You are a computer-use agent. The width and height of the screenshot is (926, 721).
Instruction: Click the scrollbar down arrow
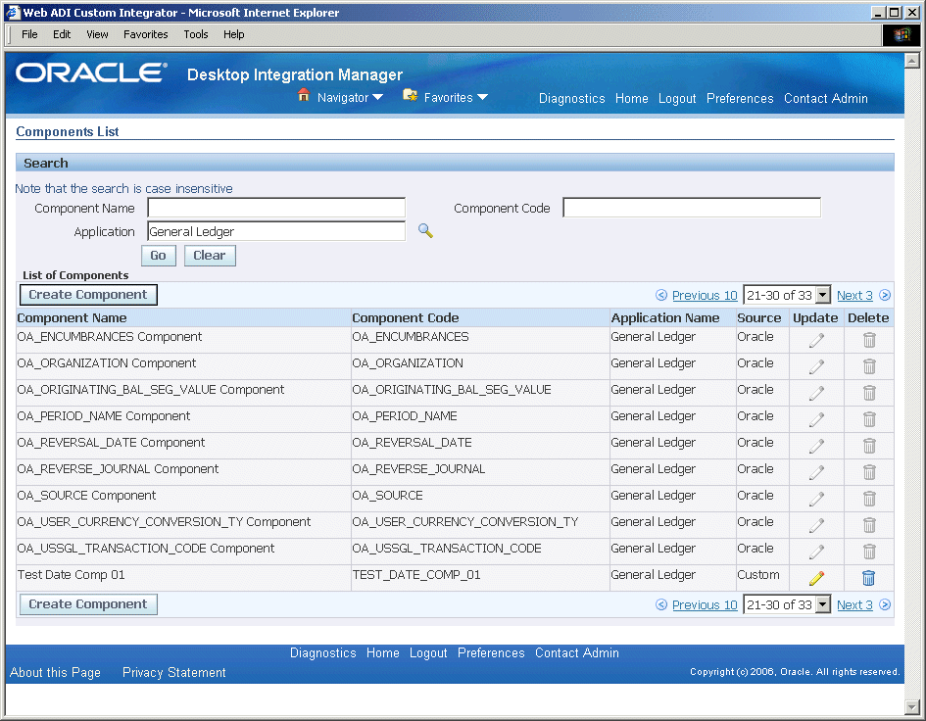[912, 707]
